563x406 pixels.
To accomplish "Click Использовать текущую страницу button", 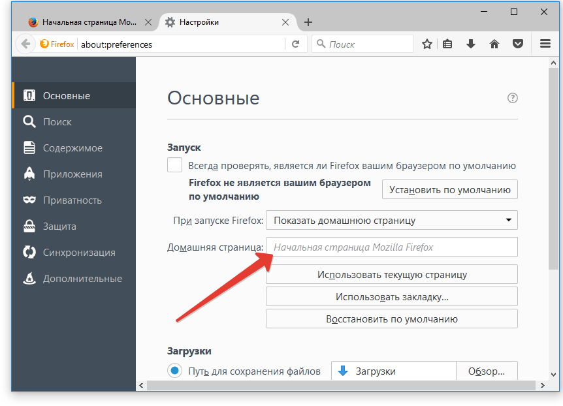I will pyautogui.click(x=392, y=275).
